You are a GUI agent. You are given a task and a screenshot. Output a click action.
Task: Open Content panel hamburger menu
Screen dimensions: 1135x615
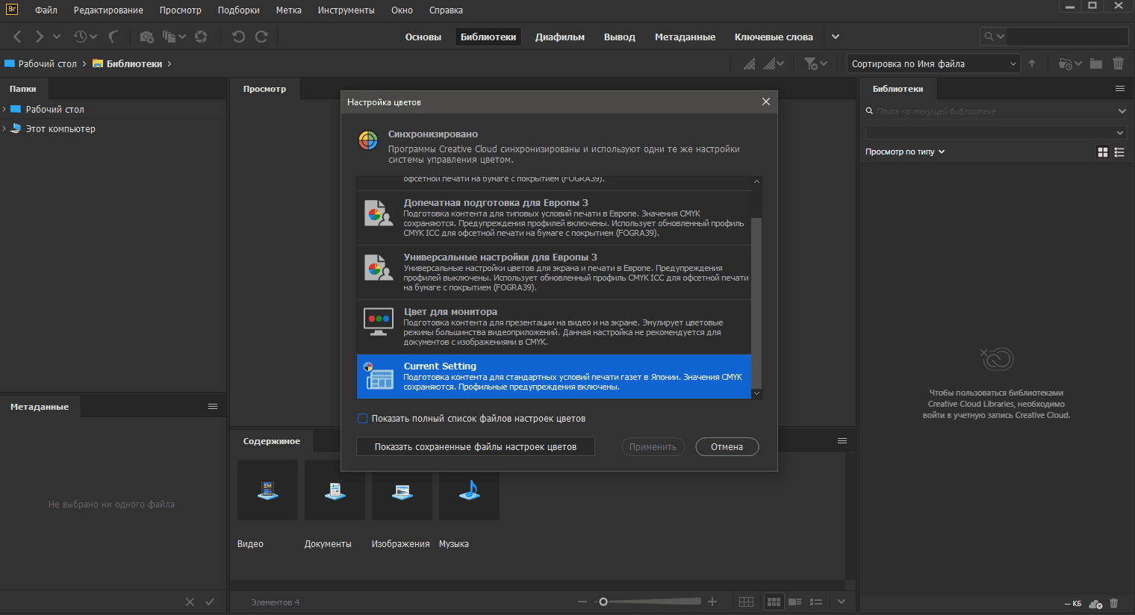click(842, 441)
